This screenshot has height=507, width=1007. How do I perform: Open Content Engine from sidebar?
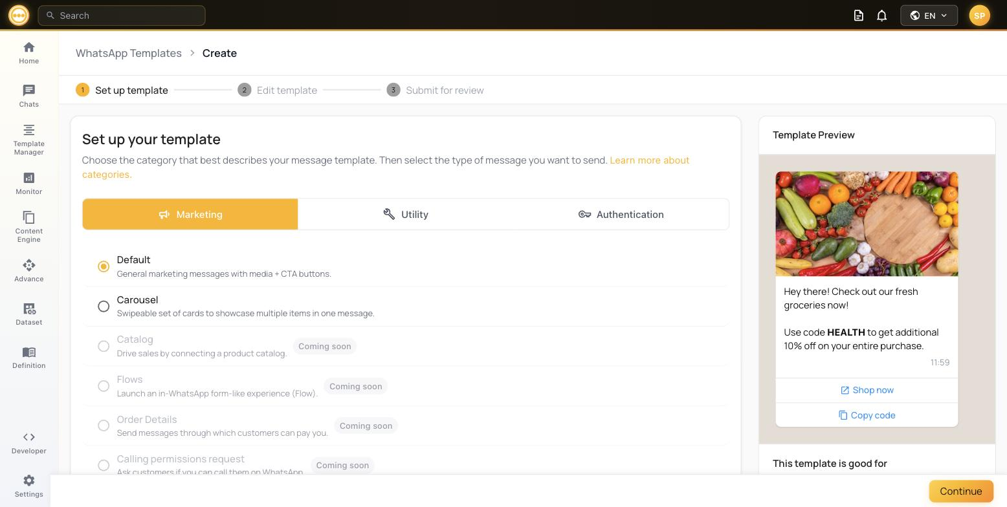click(28, 226)
